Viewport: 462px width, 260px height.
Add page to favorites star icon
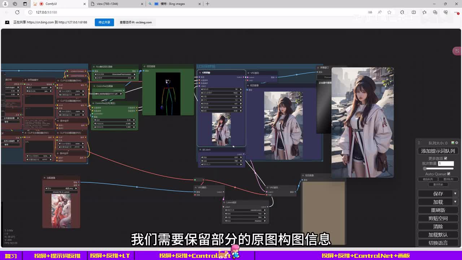[x=389, y=12]
